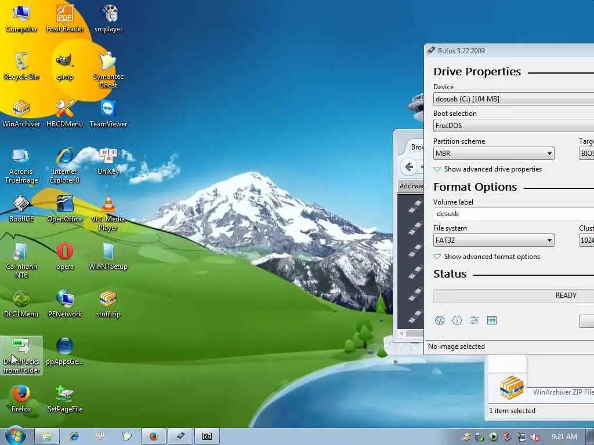Click the 9:21 AM clock
Screen dimensions: 594x445
click(x=564, y=437)
